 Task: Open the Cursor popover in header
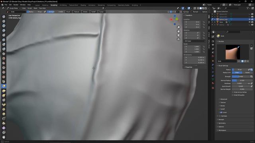click(102, 12)
